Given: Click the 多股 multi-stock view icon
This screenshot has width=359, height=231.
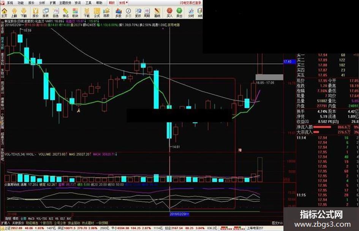Looking at the screenshot, I should point(119,13).
